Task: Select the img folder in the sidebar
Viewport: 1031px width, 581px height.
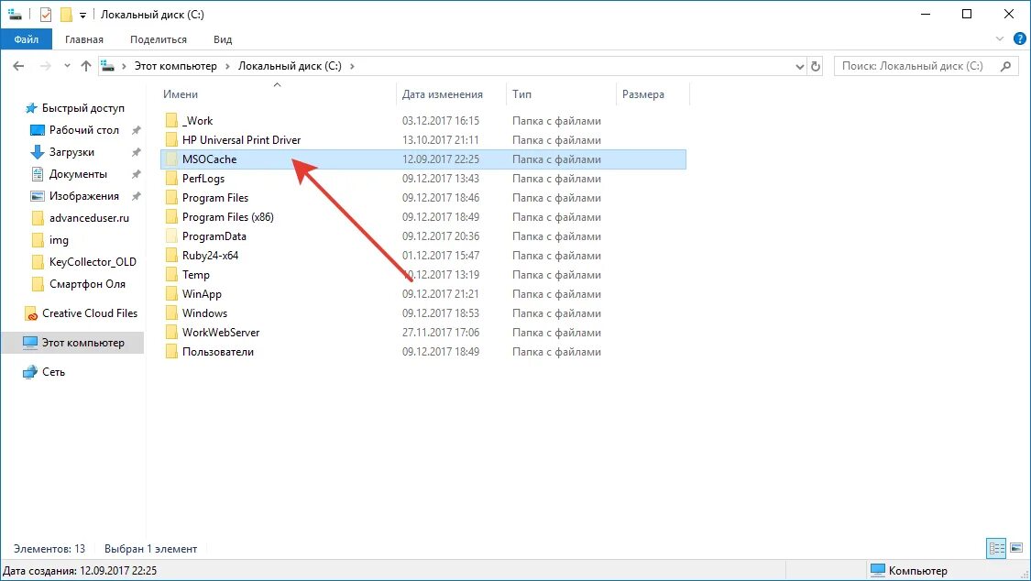Action: coord(59,240)
